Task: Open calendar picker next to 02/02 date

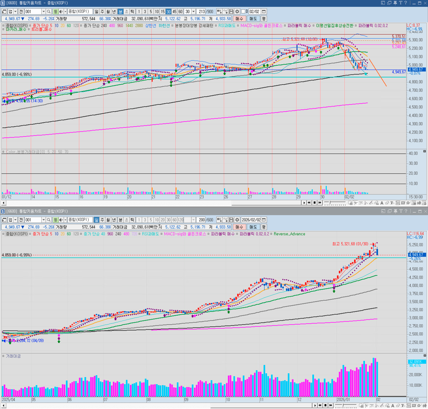Action: pyautogui.click(x=264, y=11)
